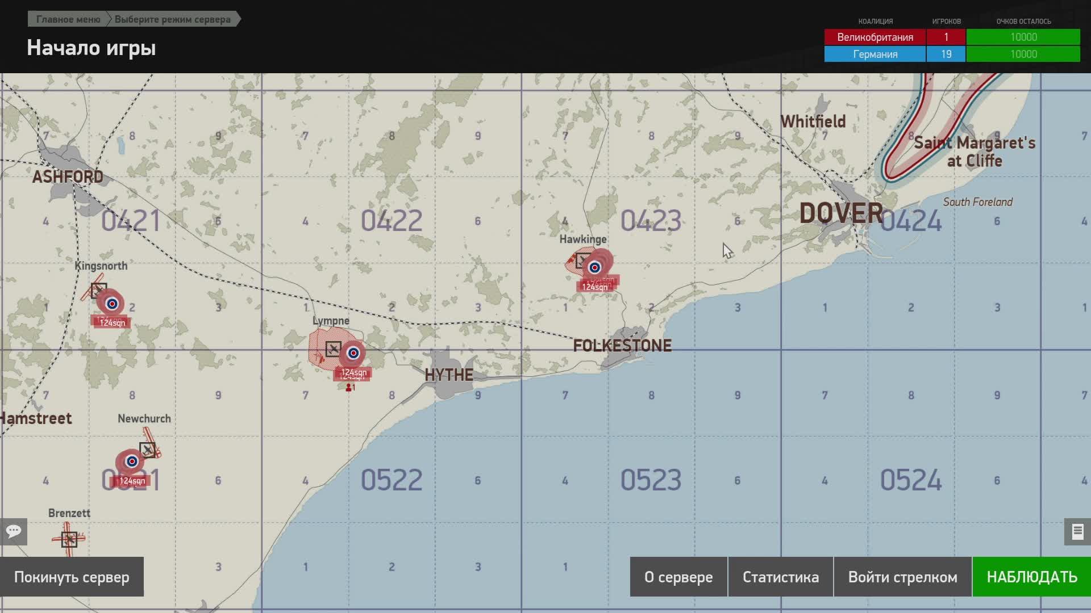Click the Kingsnorth airfield square marker

coord(99,290)
